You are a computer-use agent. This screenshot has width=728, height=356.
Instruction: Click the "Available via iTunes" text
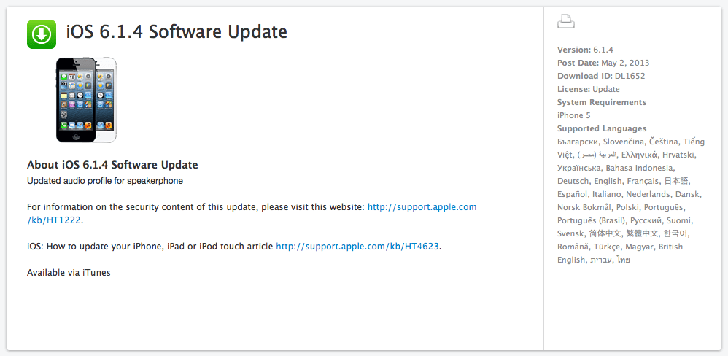pos(69,273)
